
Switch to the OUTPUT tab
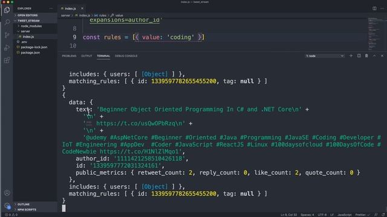pos(86,56)
